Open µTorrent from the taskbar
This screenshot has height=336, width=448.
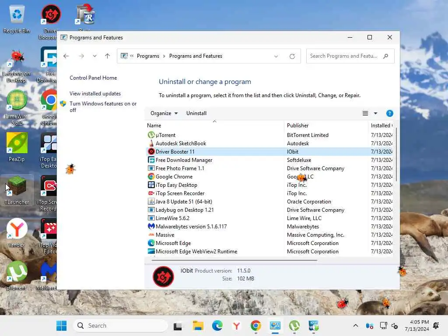pyautogui.click(x=294, y=325)
